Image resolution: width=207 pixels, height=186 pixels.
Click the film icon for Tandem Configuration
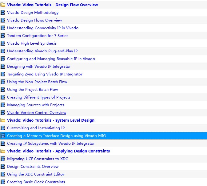[x=3, y=36]
